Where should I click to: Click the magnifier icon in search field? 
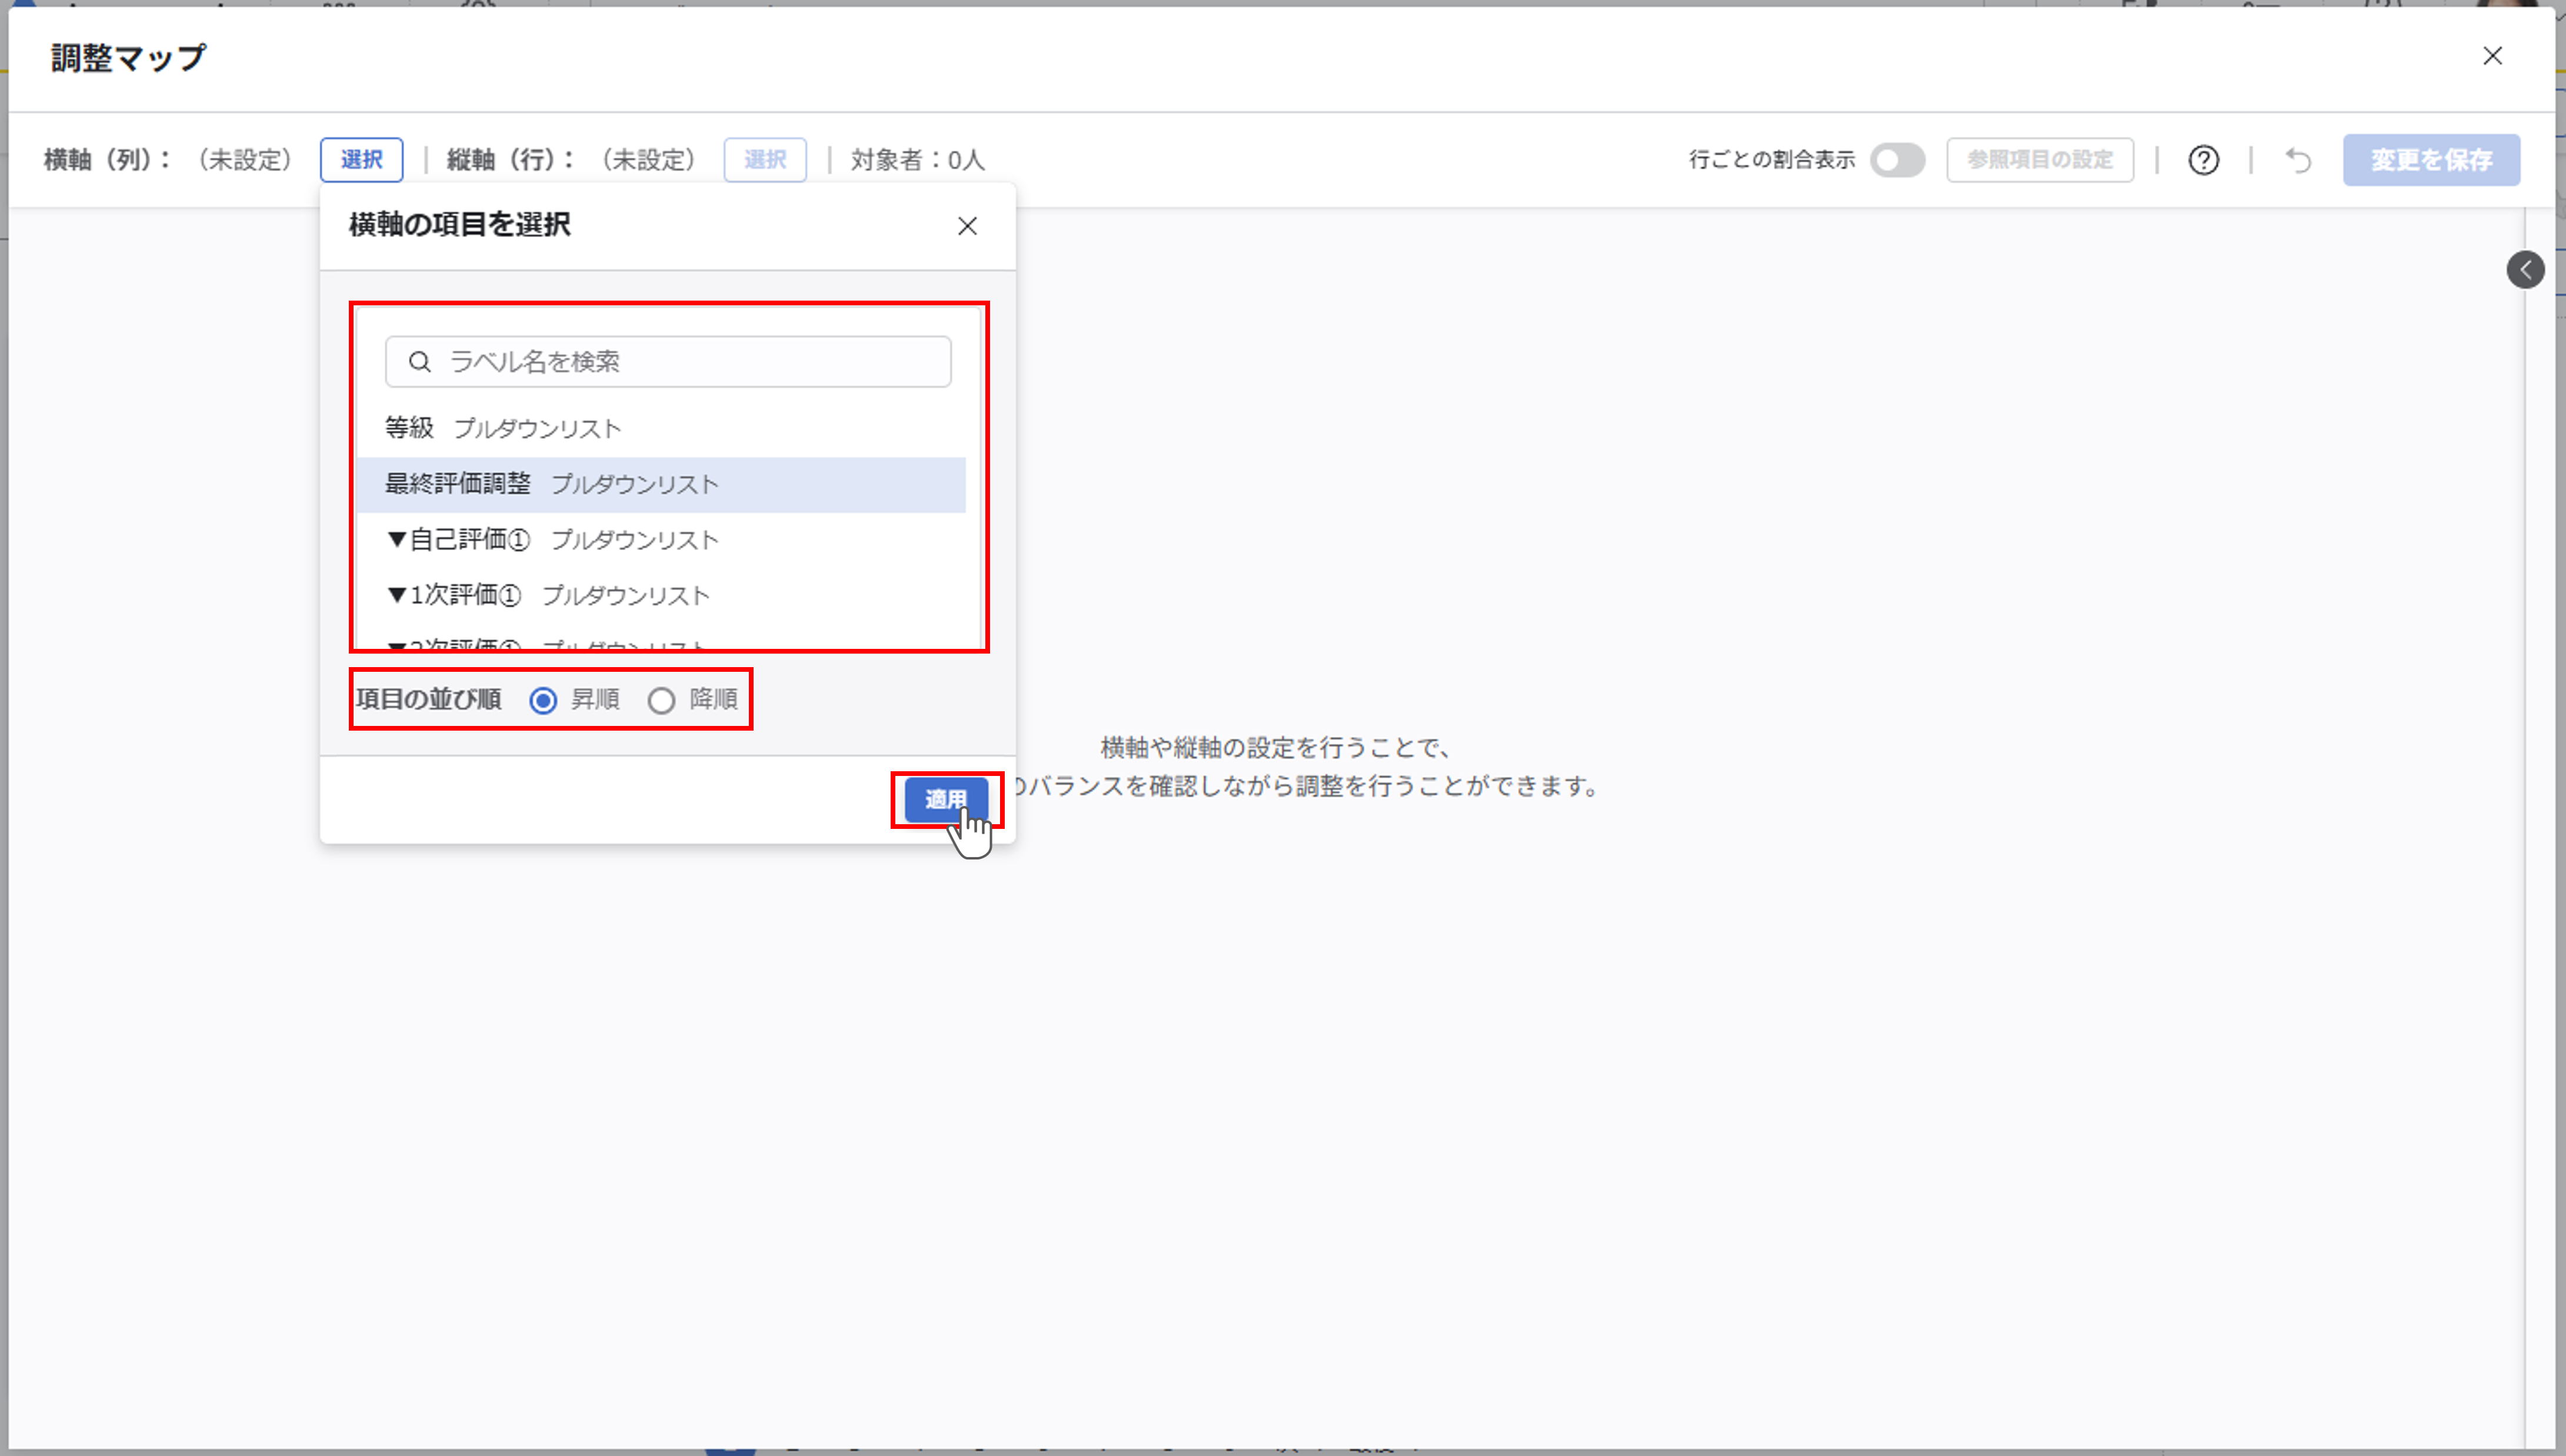pos(420,362)
